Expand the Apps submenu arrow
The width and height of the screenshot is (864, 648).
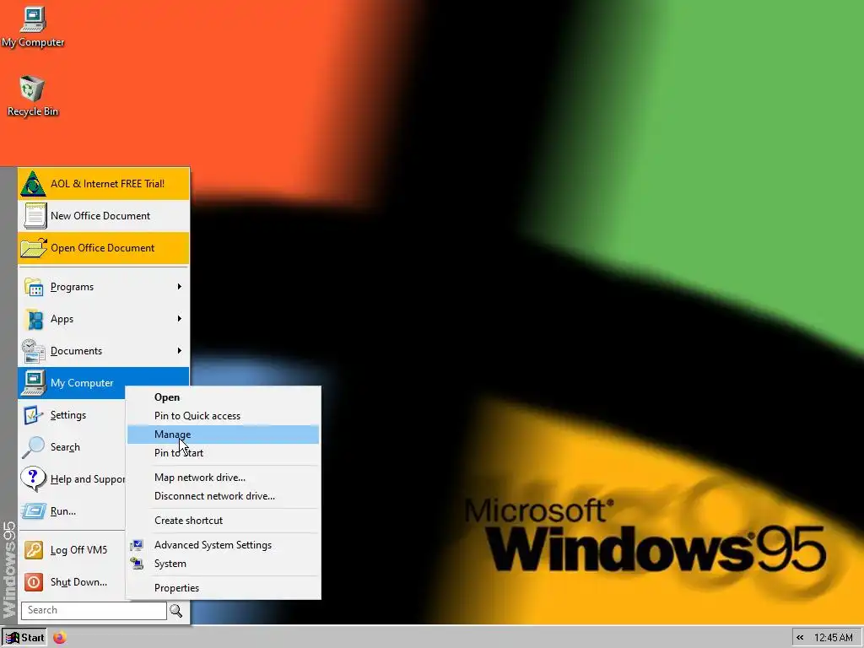point(179,318)
